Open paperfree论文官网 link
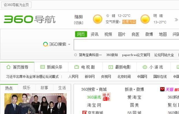179x114 pixels. pos(136,55)
